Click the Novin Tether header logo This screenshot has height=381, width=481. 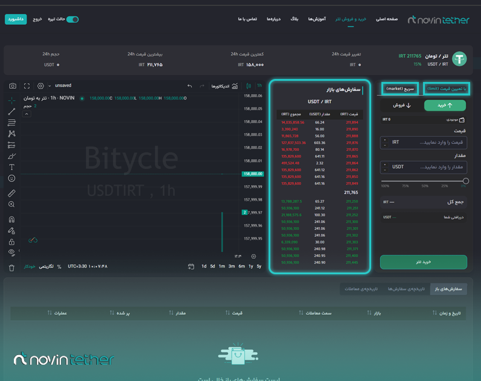(438, 20)
